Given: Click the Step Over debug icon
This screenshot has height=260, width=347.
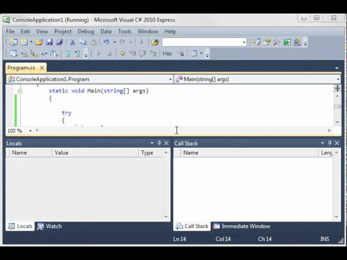Looking at the screenshot, I should 143,54.
